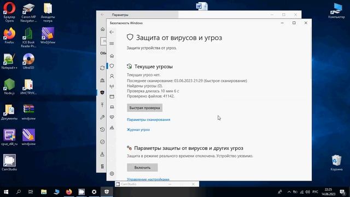Open hamburger menu in Windows Security
This screenshot has height=197, width=350.
(x=112, y=44)
